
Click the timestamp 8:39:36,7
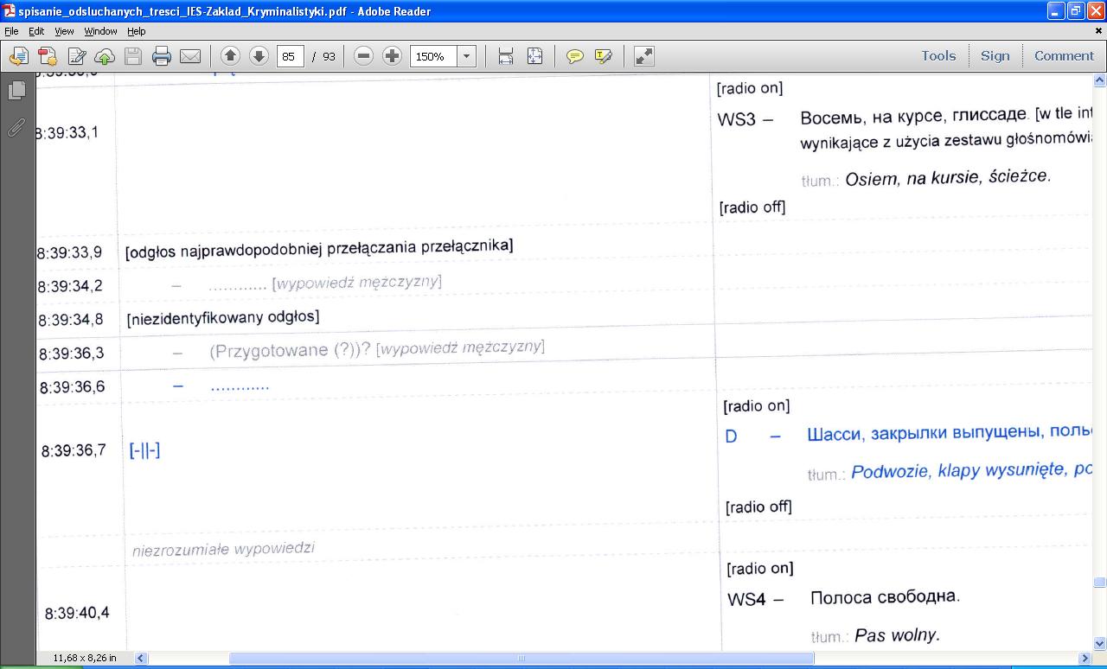point(74,450)
